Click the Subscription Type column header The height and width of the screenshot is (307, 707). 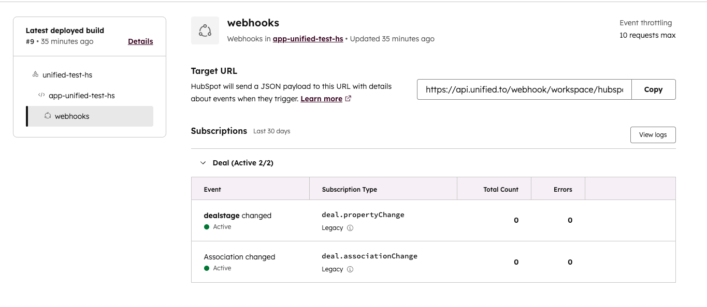pos(349,189)
